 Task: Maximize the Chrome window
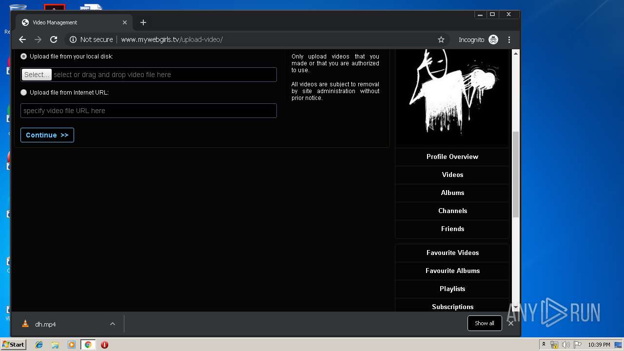[492, 15]
